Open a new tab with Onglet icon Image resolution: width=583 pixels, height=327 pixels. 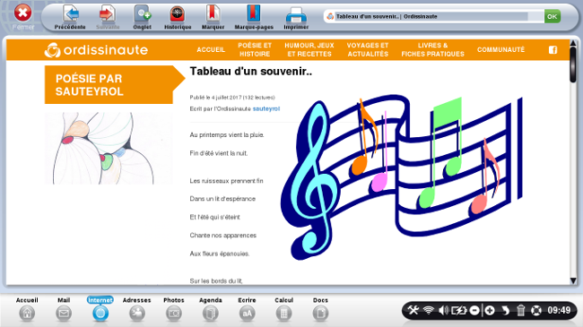143,14
